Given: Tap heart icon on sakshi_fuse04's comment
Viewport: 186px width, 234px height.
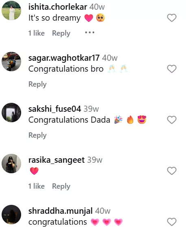Looking at the screenshot, I should click(x=172, y=120).
